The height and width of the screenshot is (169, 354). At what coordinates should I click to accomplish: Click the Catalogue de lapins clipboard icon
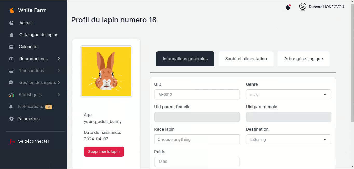click(x=11, y=35)
